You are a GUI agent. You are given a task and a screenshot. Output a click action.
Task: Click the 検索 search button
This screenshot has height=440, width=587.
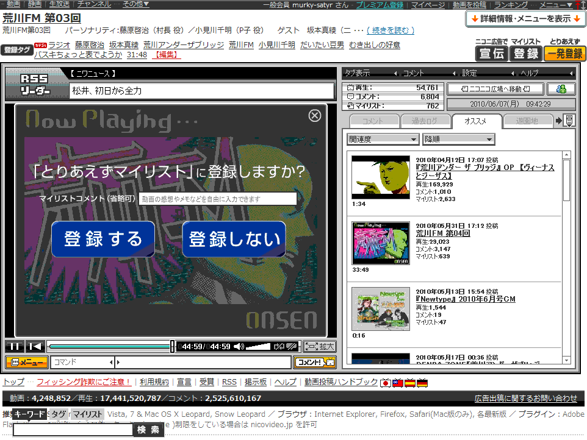tap(148, 430)
